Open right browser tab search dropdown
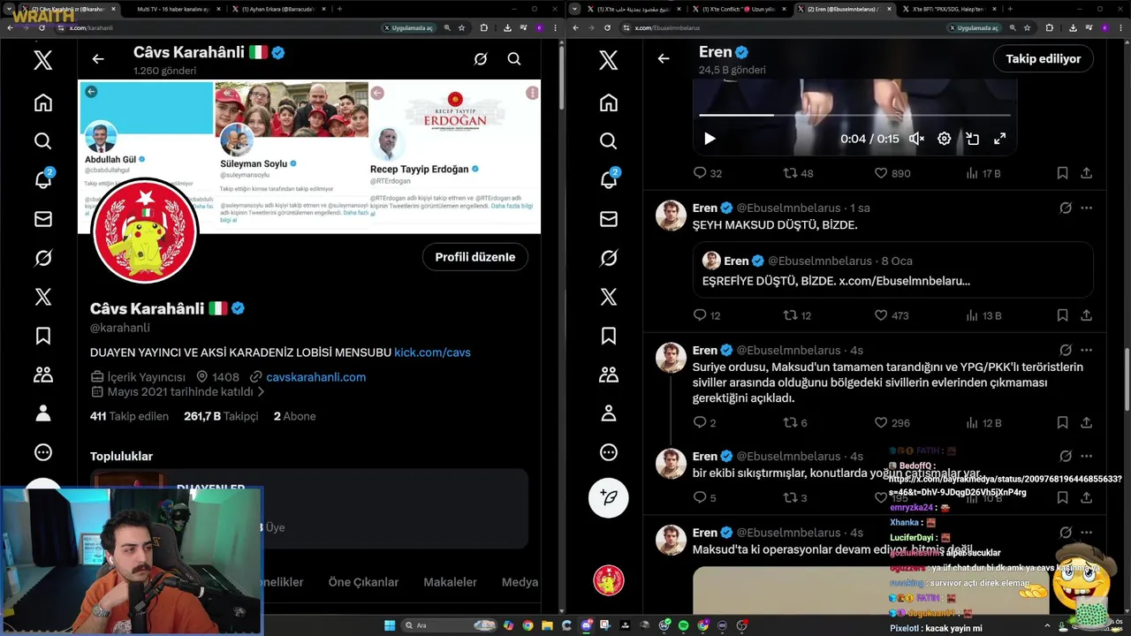Image resolution: width=1131 pixels, height=636 pixels. (575, 9)
